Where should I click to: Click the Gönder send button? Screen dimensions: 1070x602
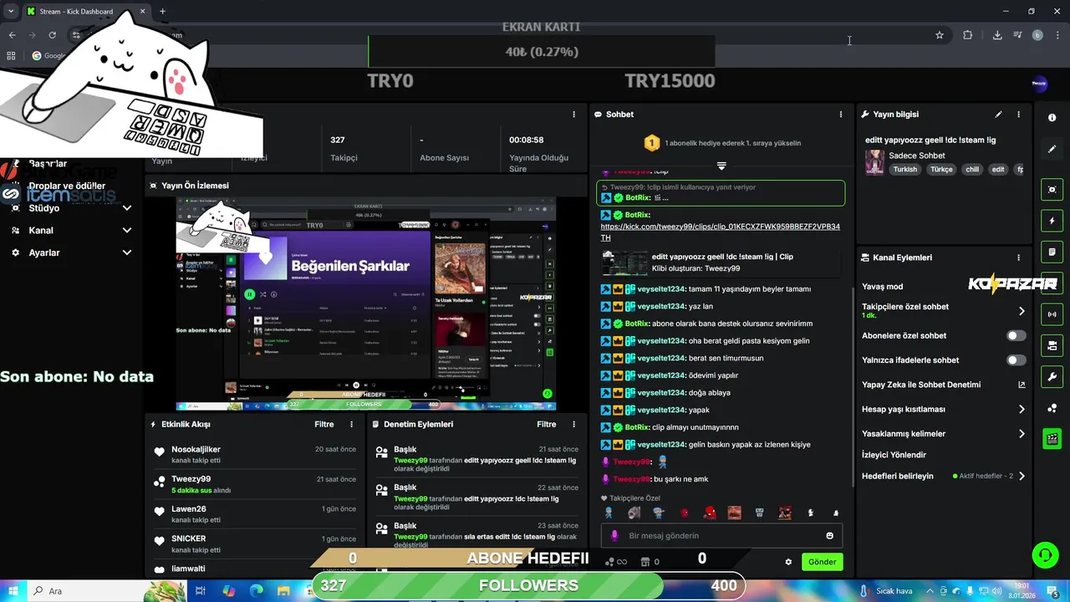[x=822, y=562]
